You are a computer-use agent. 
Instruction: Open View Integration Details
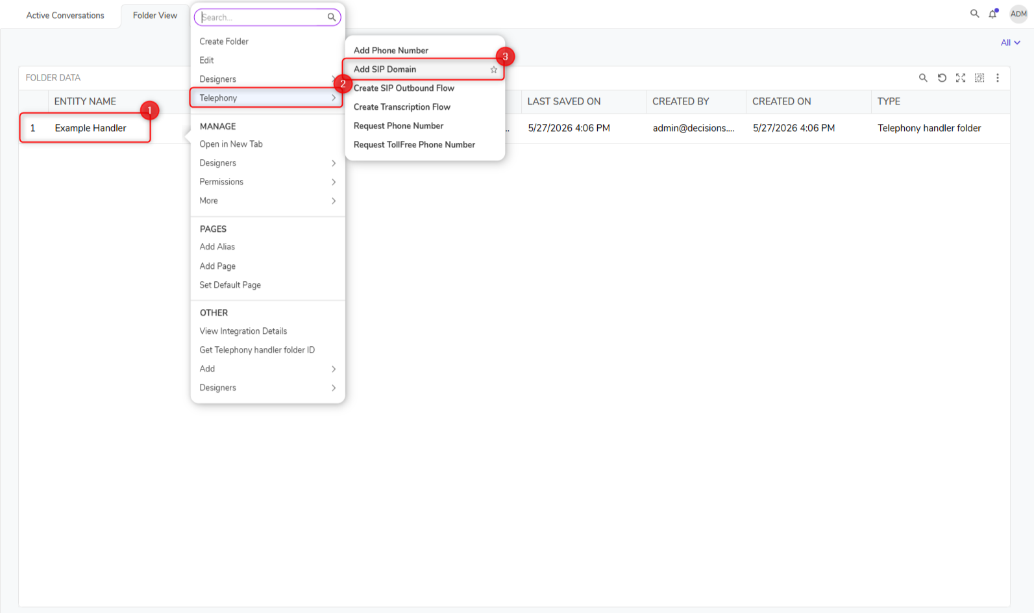pos(243,331)
